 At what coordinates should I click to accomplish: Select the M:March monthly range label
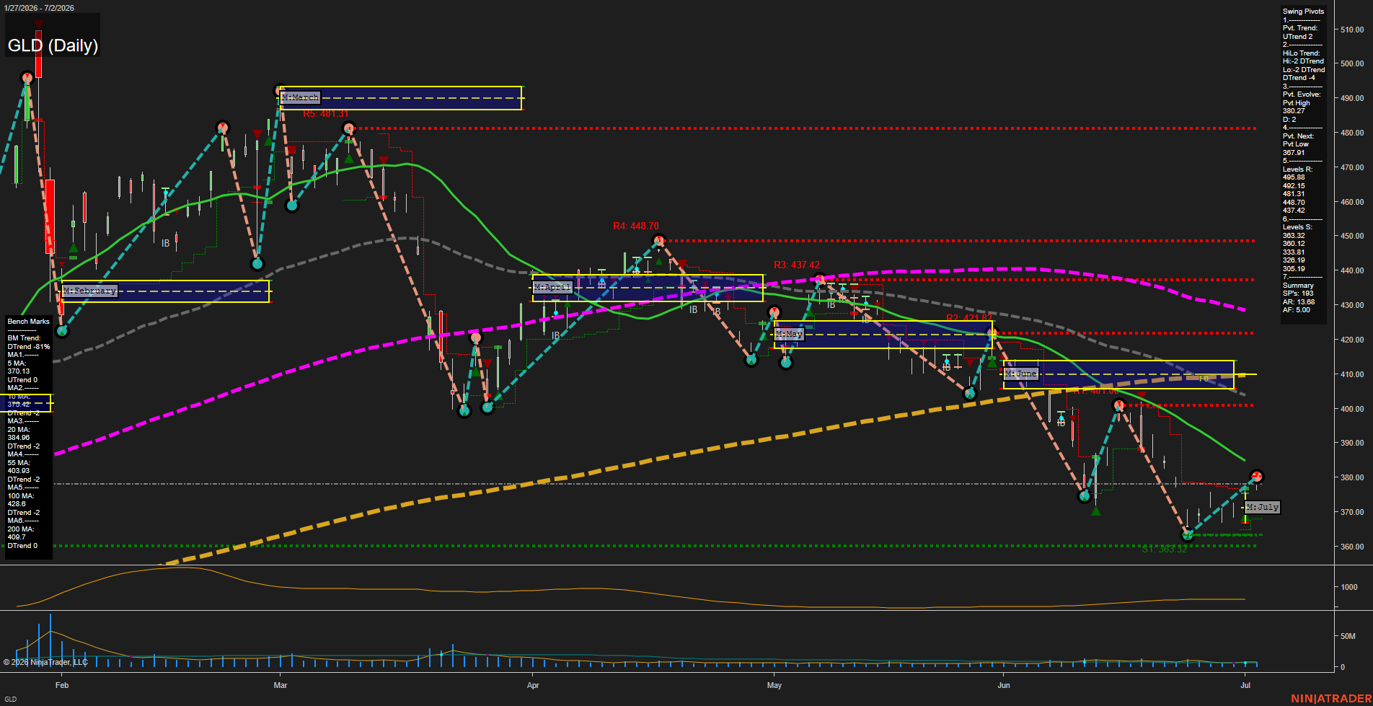300,97
